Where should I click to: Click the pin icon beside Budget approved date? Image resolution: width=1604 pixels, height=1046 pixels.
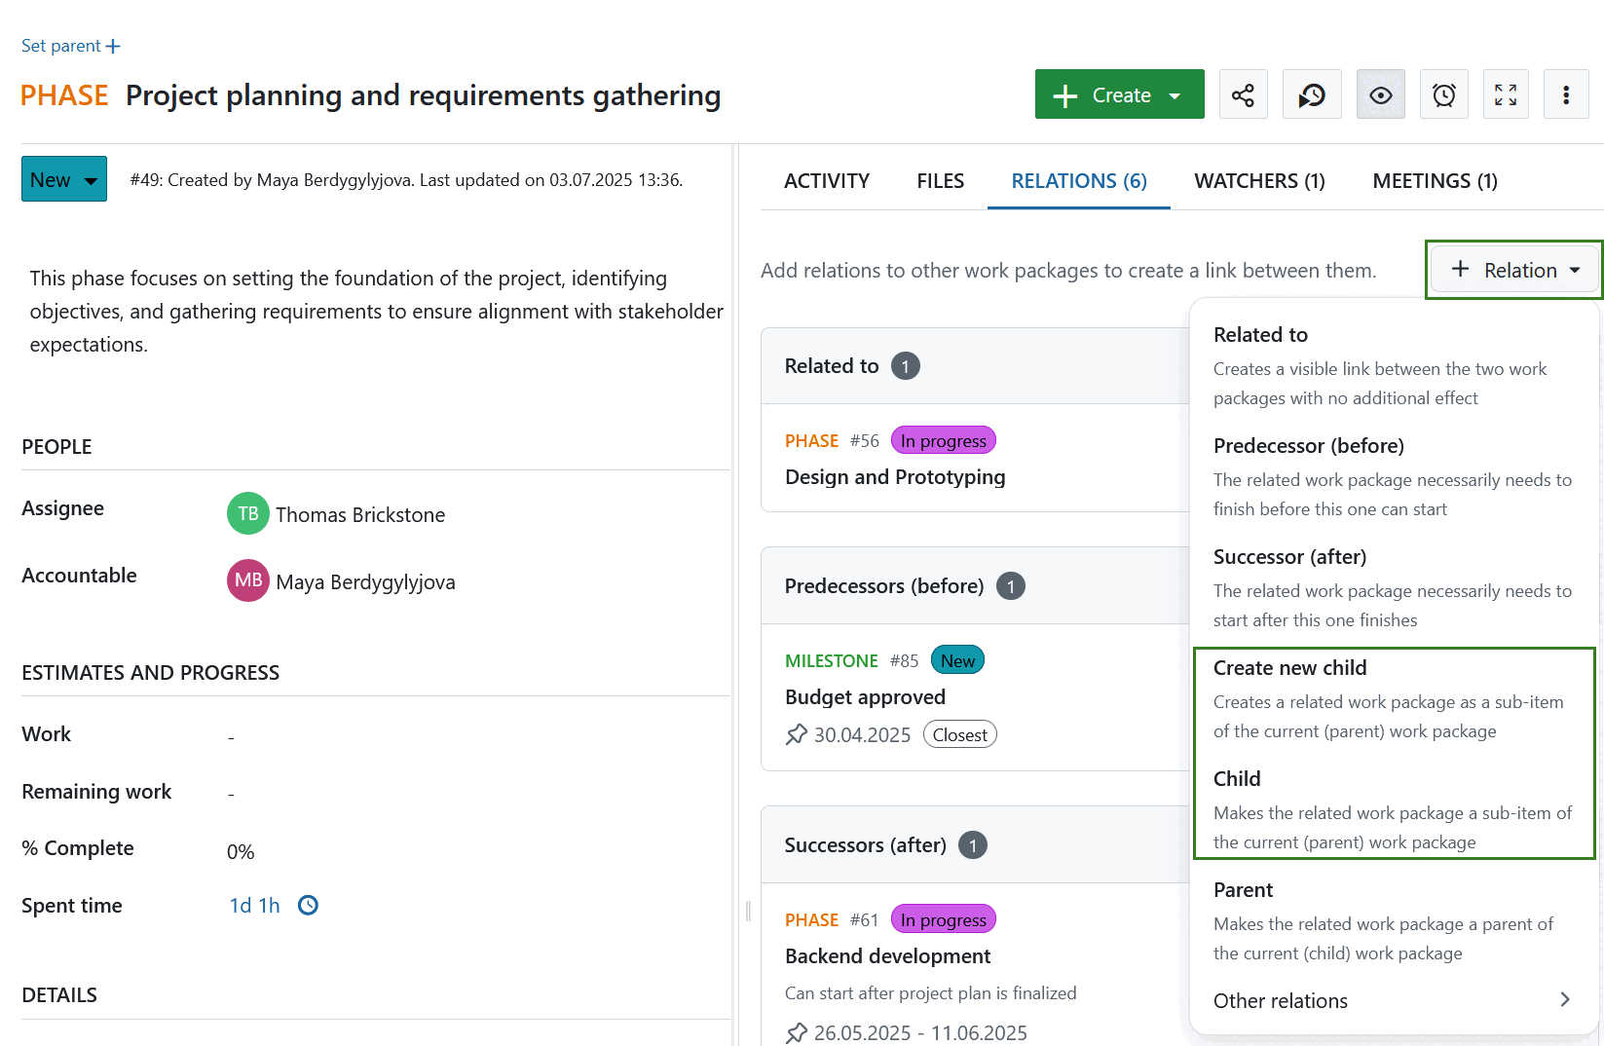tap(796, 734)
